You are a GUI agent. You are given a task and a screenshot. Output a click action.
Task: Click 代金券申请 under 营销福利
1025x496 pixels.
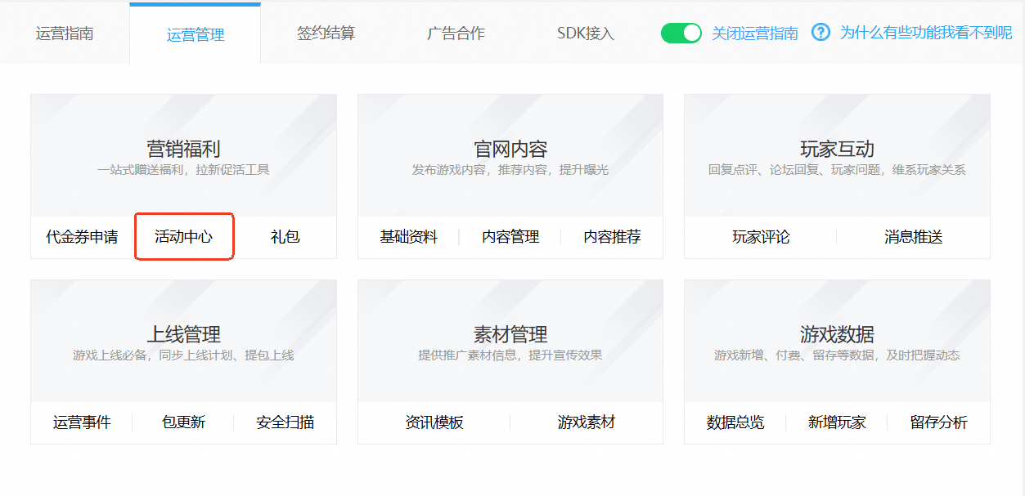coord(82,237)
